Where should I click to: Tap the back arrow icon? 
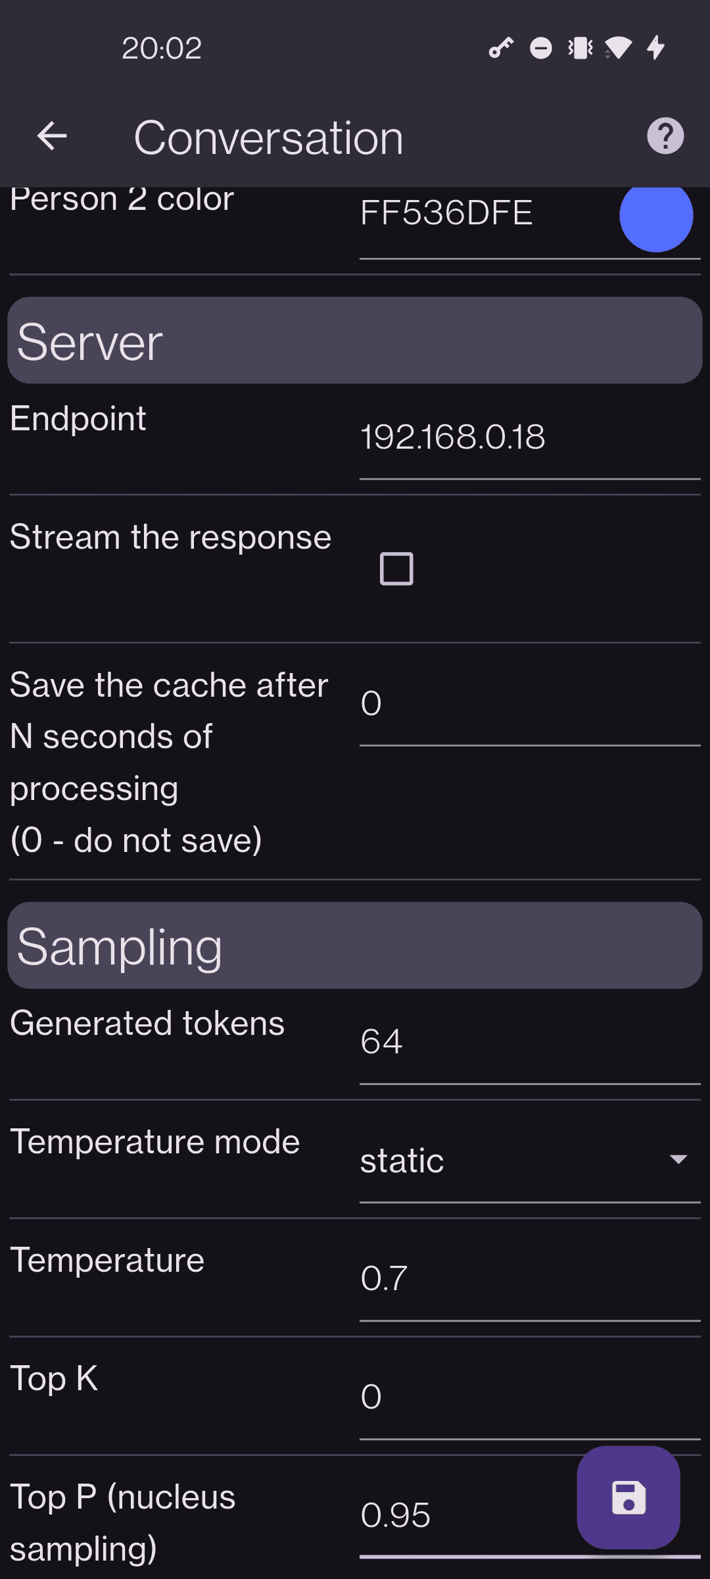(x=52, y=137)
